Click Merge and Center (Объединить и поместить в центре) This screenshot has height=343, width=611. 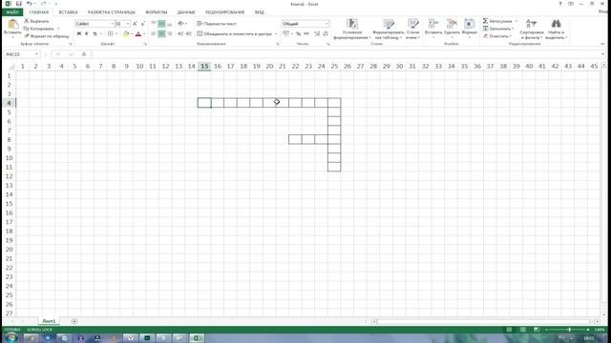tap(234, 34)
